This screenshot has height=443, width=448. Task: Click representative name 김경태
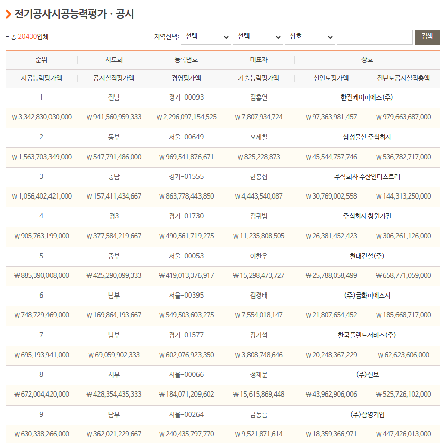tap(259, 295)
